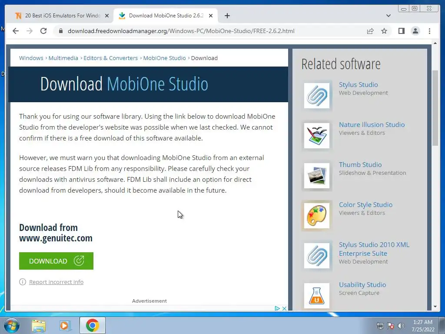The height and width of the screenshot is (334, 445).
Task: Reload the current page
Action: [x=43, y=31]
